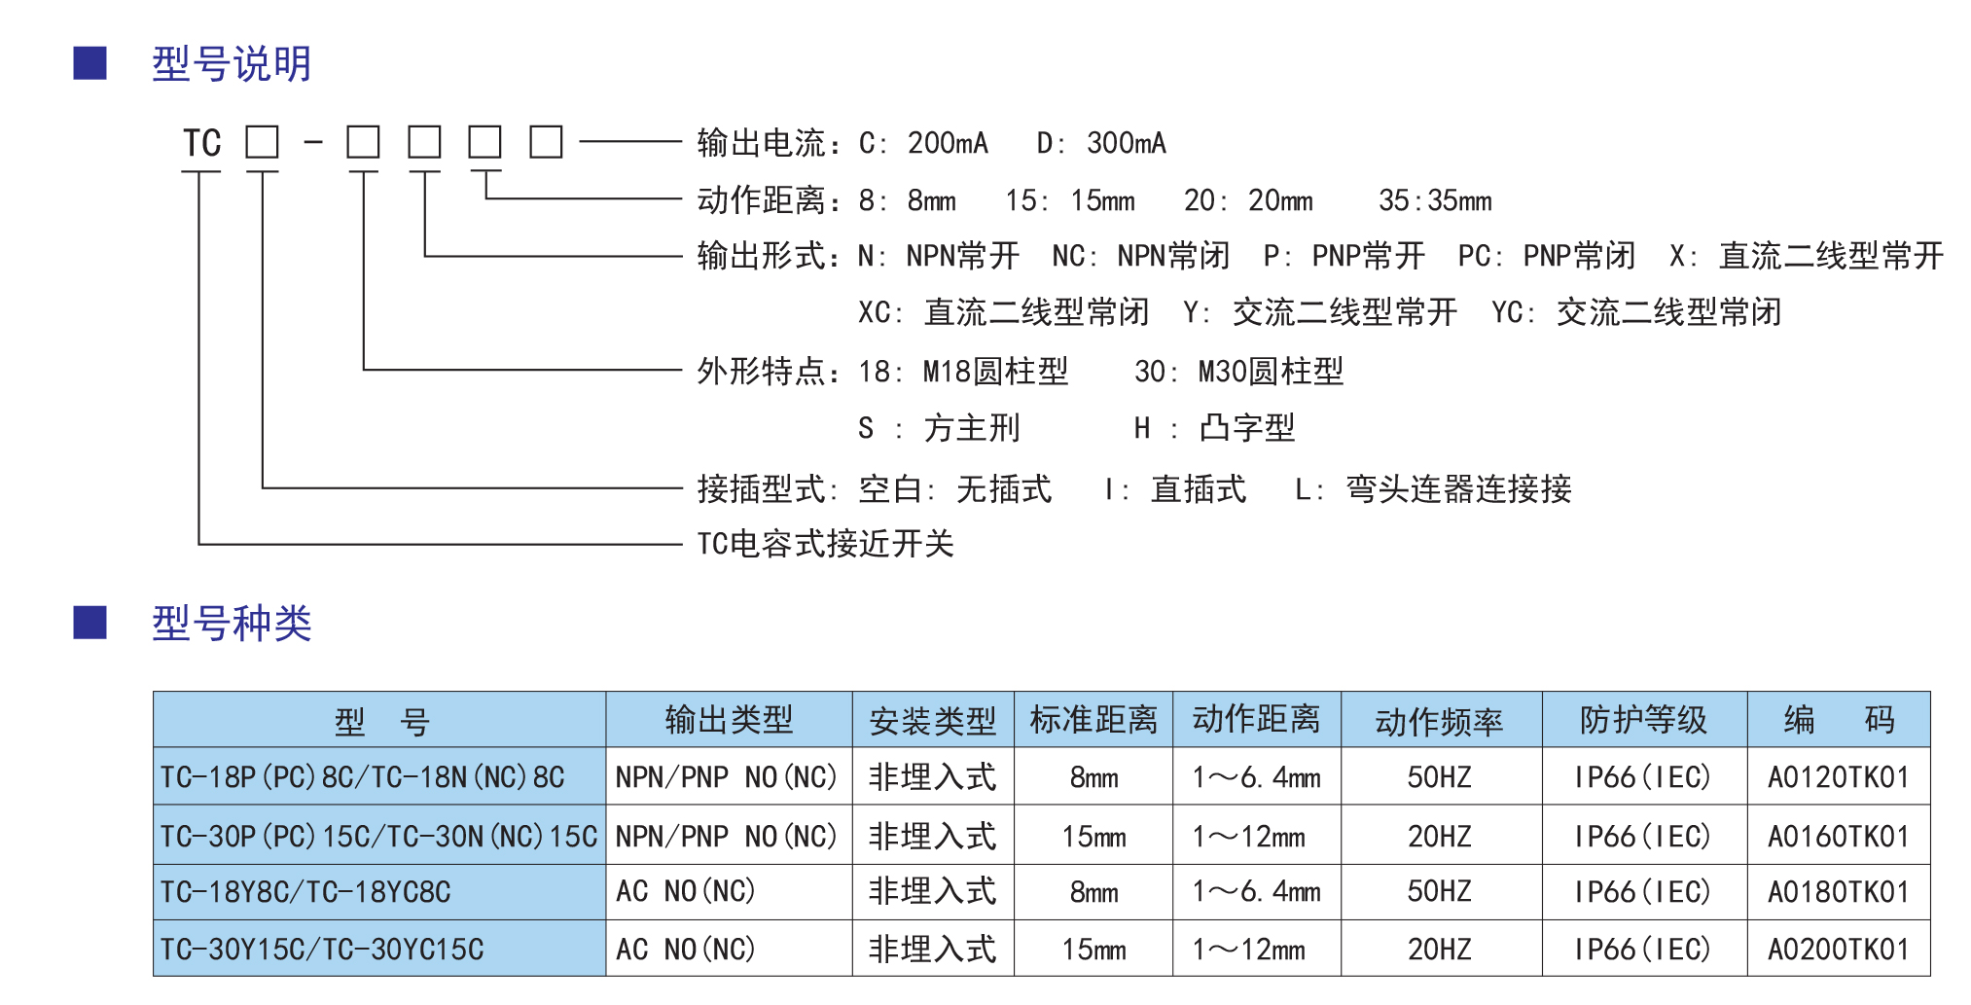Click AC NO(NC) in the TC-18Y8C row
This screenshot has height=1005, width=1971.
686,891
